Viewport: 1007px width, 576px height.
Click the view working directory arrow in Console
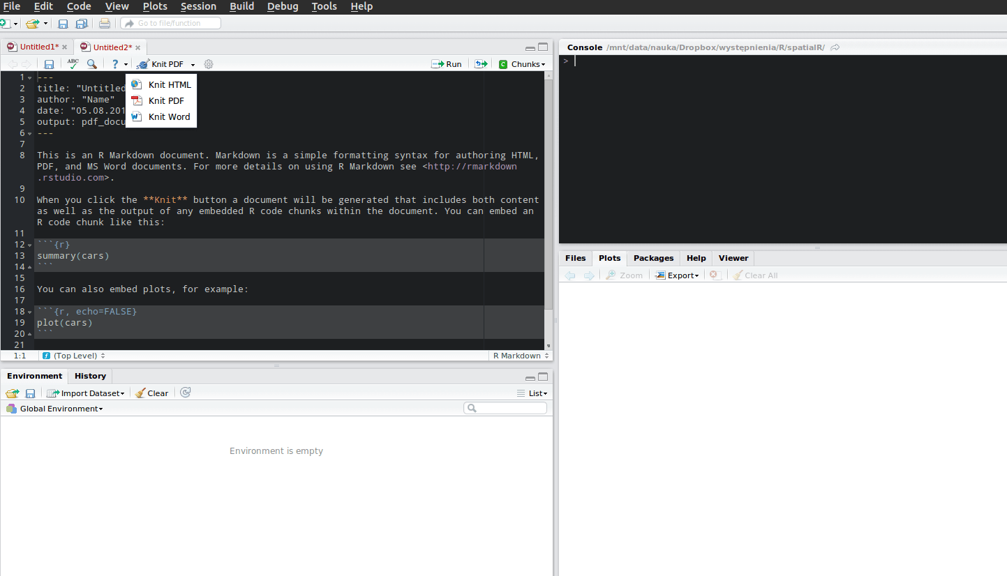point(835,47)
